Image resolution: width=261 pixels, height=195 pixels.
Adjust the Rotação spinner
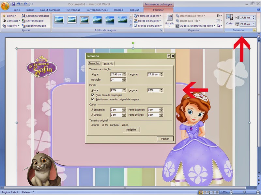(x=124, y=80)
